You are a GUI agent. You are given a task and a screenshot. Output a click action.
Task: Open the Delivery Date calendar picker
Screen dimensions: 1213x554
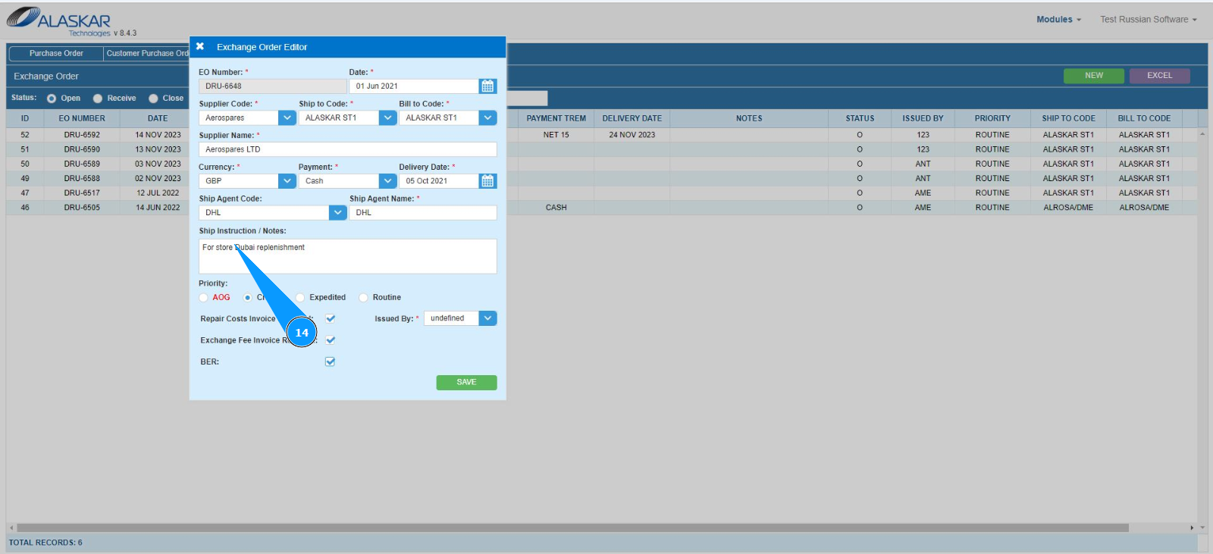487,181
